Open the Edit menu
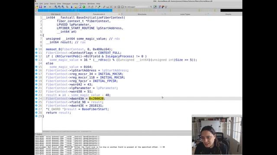277x155 pixels. pyautogui.click(x=41, y=3)
